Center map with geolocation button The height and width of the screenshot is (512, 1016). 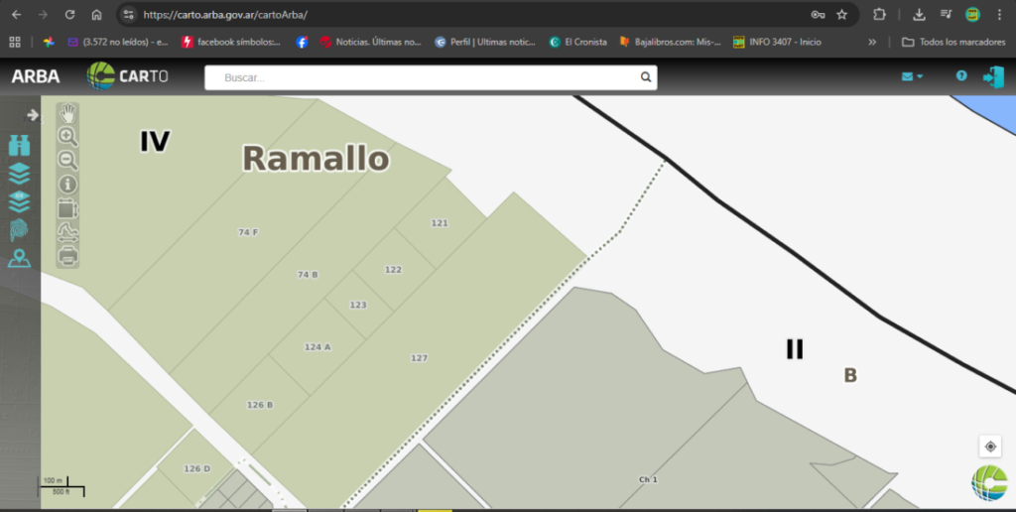990,447
